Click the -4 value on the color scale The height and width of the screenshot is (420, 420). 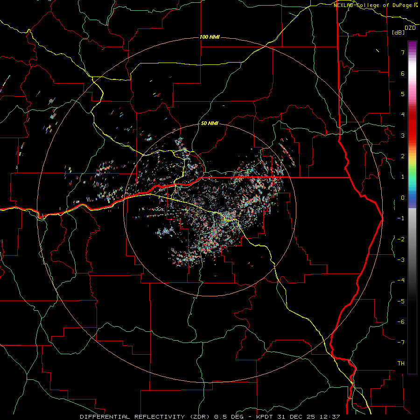401,280
